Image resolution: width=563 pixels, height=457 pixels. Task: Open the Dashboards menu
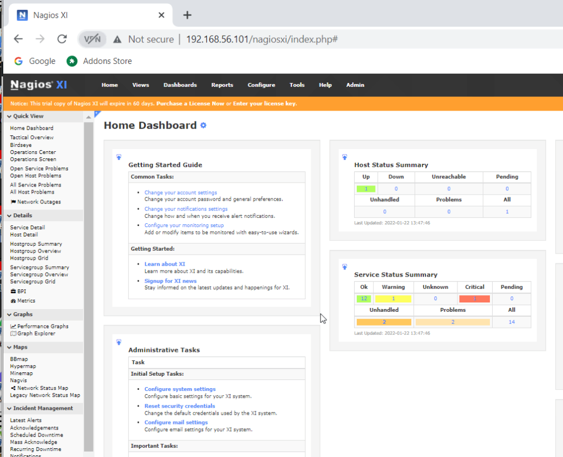point(180,85)
